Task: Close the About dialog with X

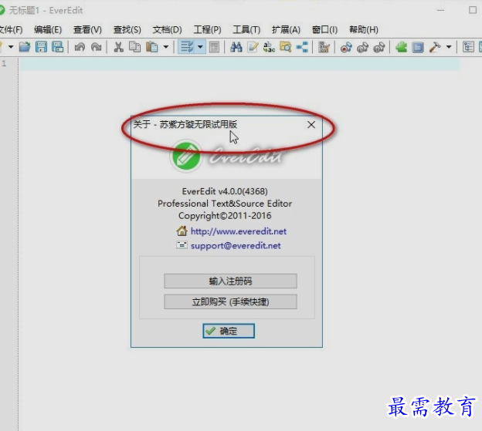Action: (311, 125)
